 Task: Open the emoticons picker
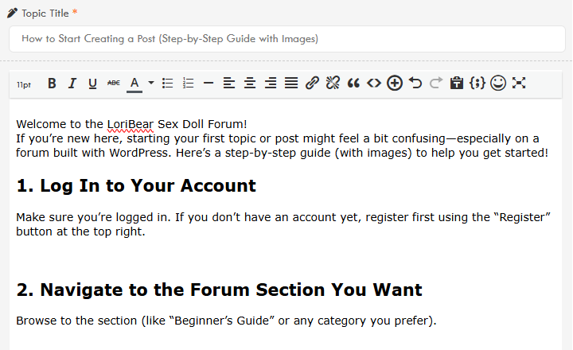coord(498,83)
